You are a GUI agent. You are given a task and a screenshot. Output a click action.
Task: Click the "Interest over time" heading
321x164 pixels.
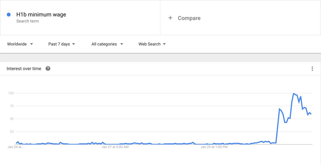point(24,69)
